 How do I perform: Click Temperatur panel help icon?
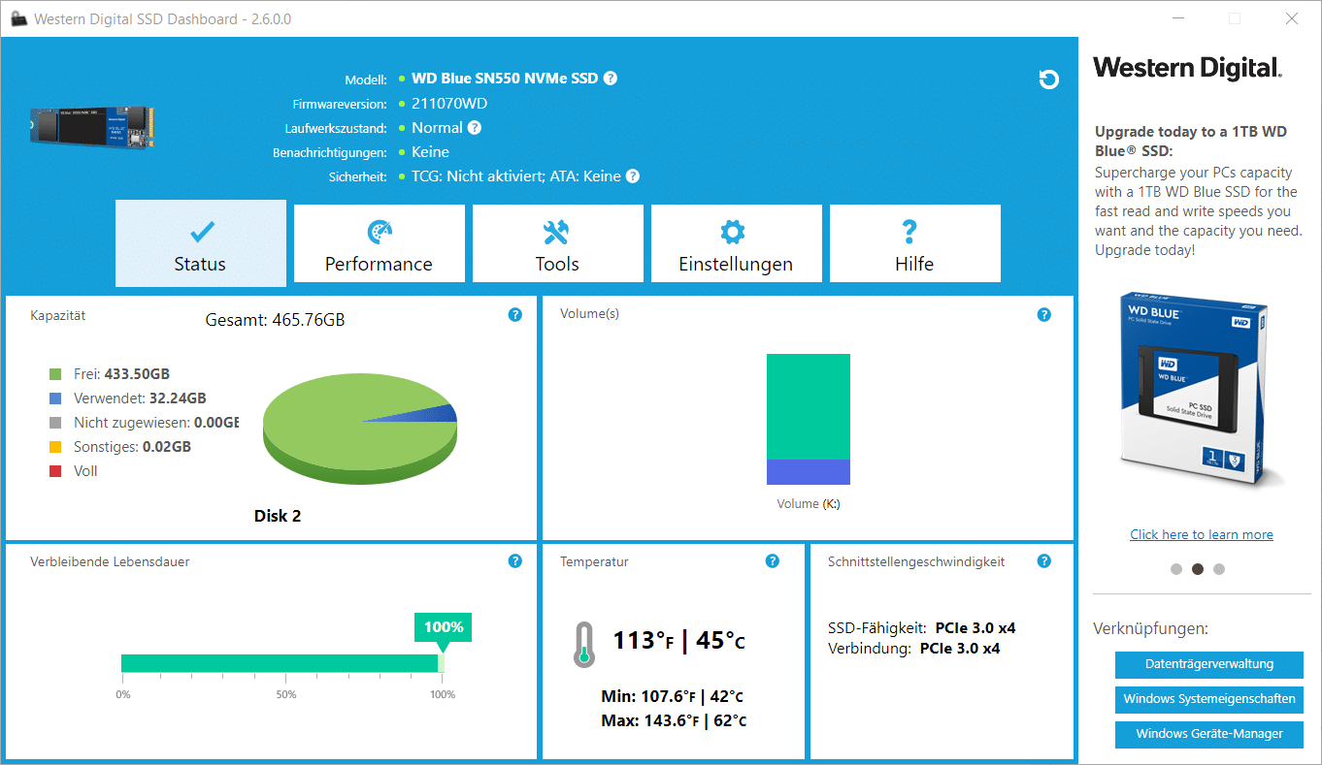(x=773, y=560)
